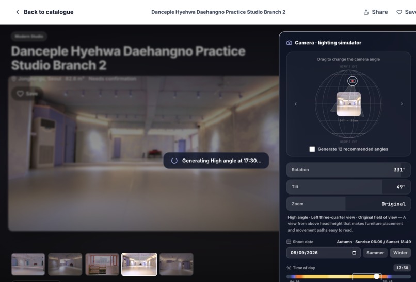Enable Generate 12 recommended angles checkbox
The height and width of the screenshot is (282, 416).
312,149
